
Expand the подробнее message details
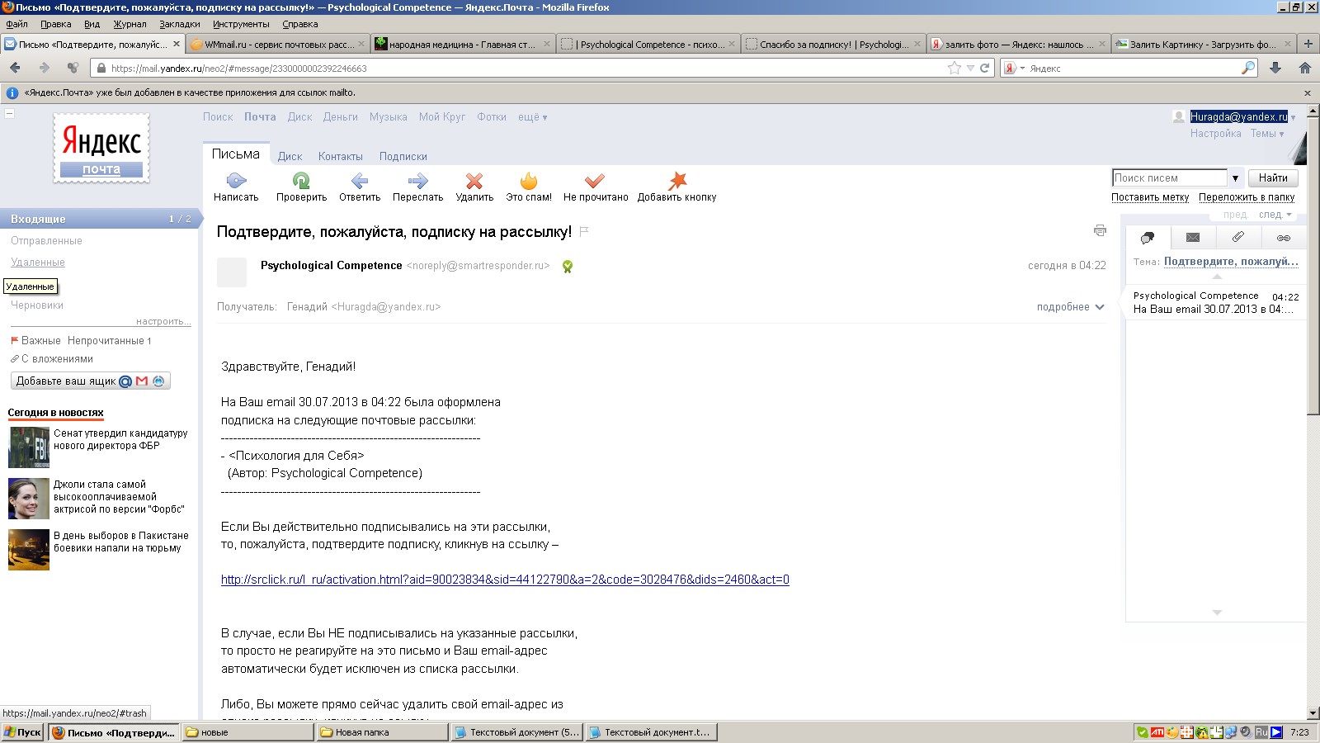click(x=1070, y=307)
